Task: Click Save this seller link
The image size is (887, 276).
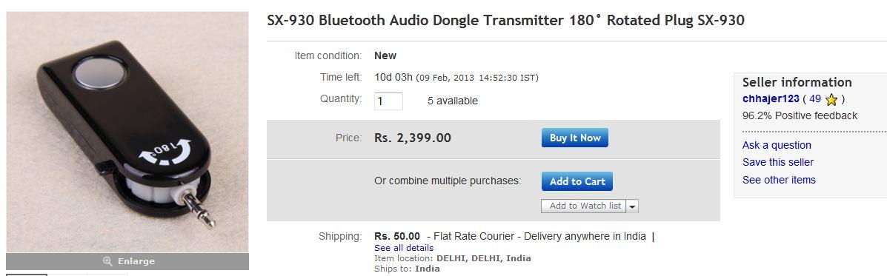Action: [x=778, y=163]
